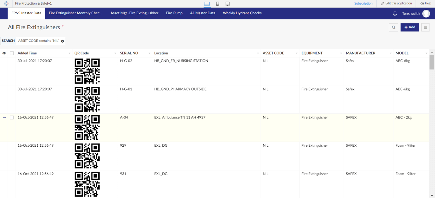Click the search magnifier icon
The width and height of the screenshot is (435, 198).
(393, 28)
